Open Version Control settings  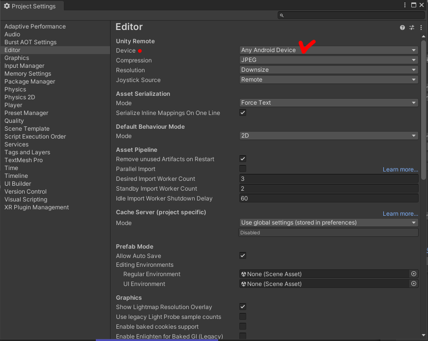point(26,192)
